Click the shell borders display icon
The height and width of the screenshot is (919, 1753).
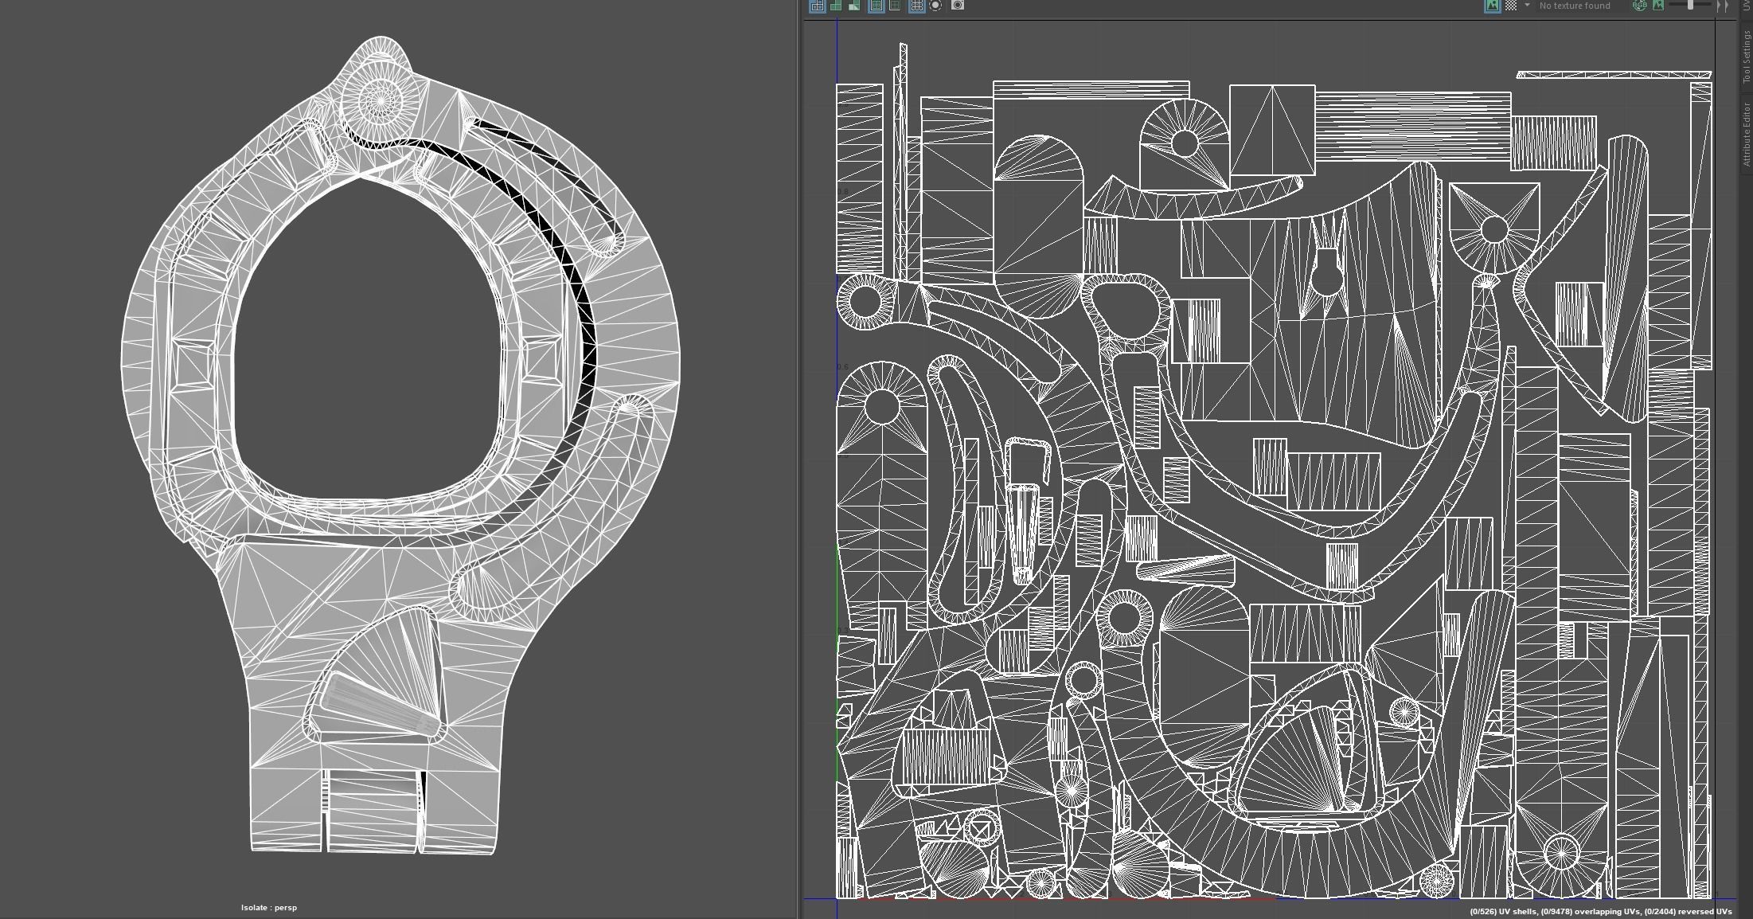(x=895, y=6)
